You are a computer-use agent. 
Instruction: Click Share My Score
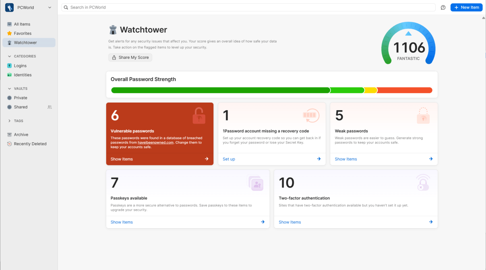click(x=130, y=57)
